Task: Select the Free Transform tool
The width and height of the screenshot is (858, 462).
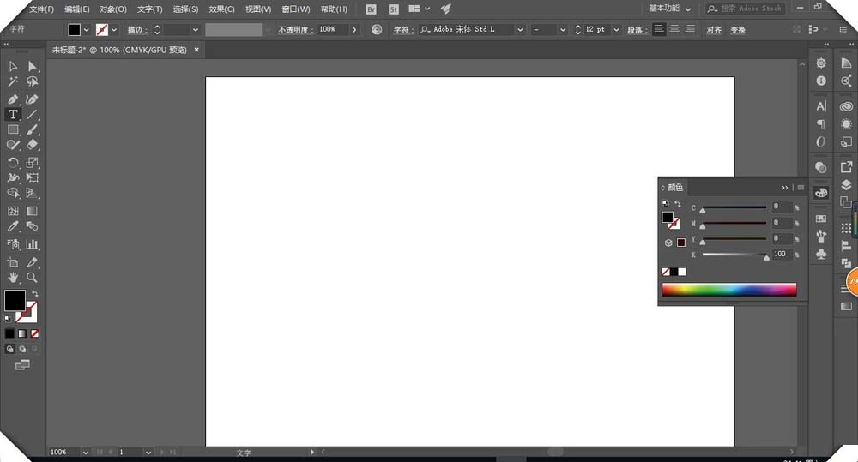Action: pos(33,177)
